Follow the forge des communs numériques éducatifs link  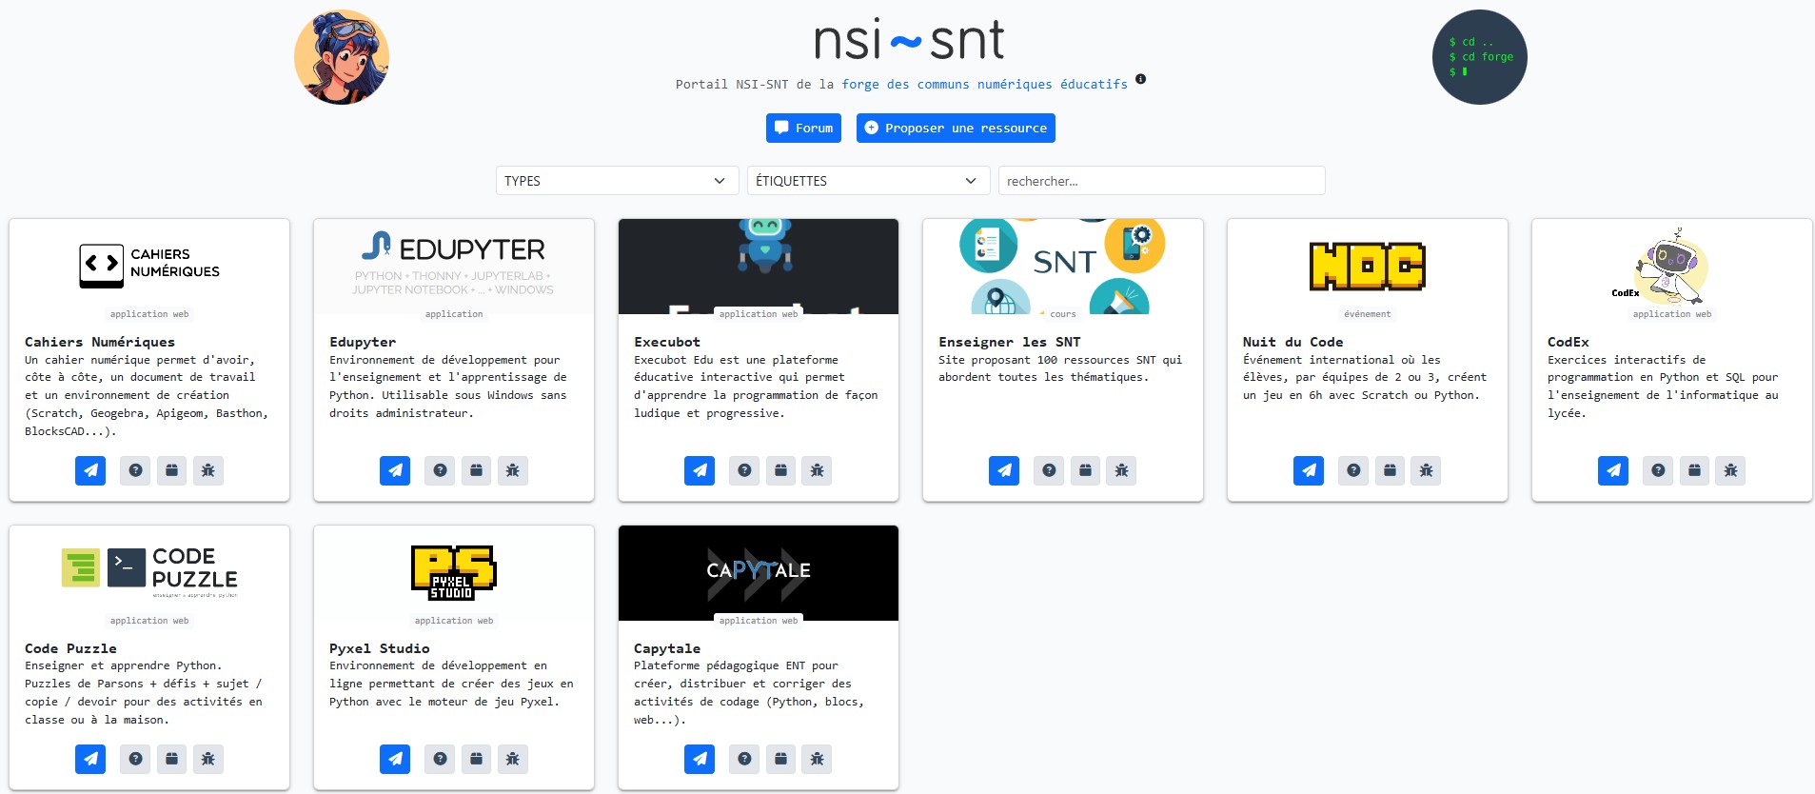pos(984,85)
